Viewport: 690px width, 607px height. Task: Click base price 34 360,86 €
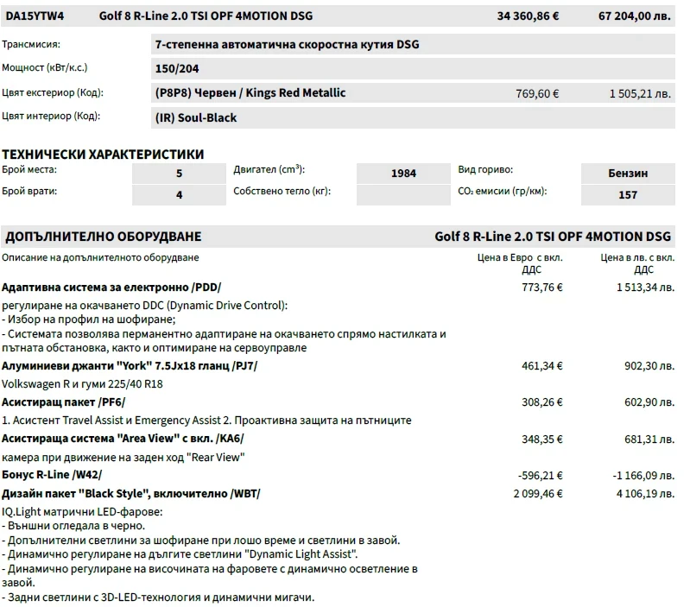point(528,16)
